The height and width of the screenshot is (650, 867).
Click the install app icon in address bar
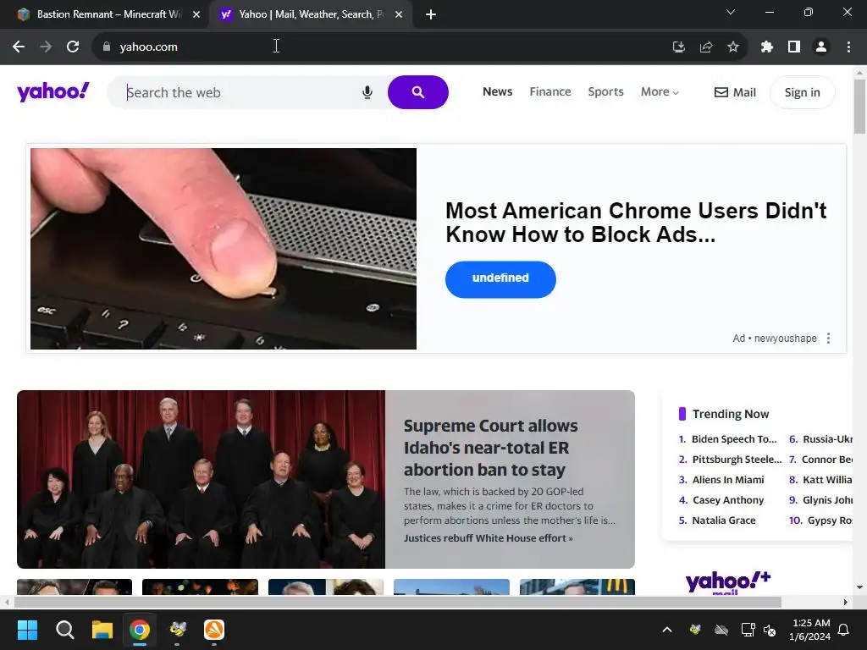678,47
